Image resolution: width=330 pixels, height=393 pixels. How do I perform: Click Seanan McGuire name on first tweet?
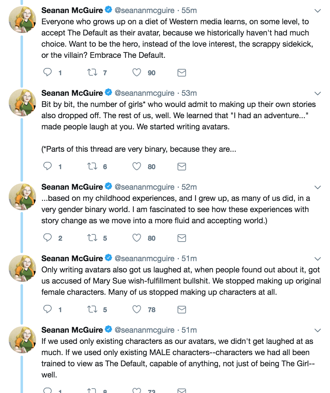72,10
